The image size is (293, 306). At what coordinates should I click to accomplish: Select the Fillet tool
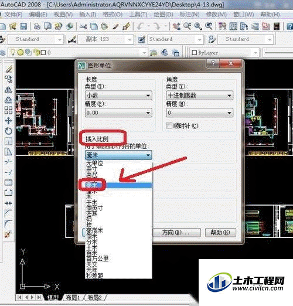pos(8,223)
